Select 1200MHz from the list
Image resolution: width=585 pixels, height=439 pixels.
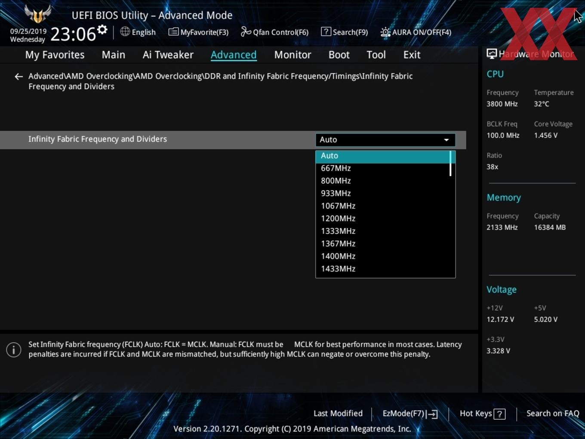pyautogui.click(x=382, y=218)
